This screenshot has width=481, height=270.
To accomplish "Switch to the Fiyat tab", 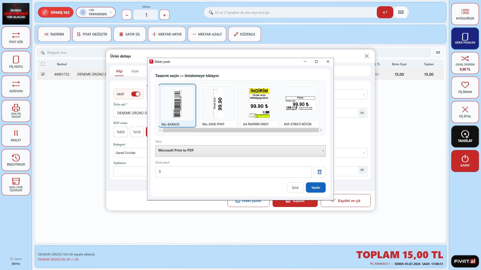I will click(135, 71).
